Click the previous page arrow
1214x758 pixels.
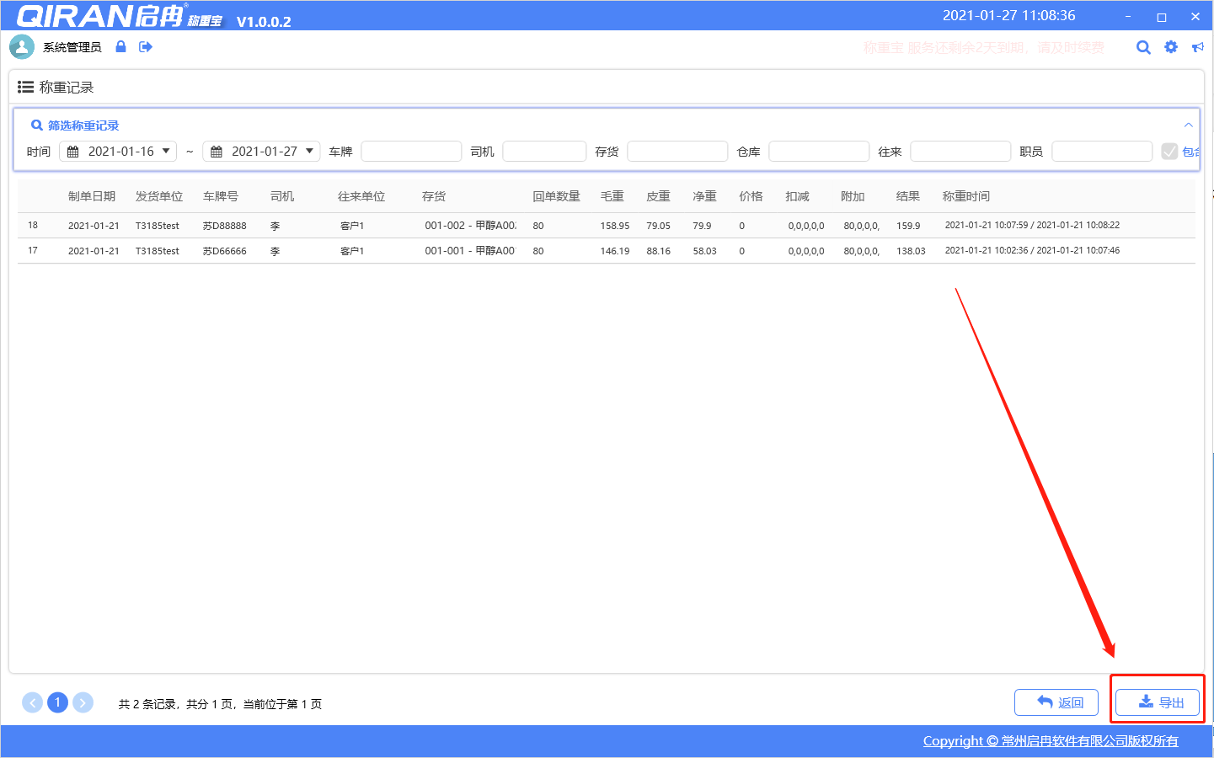pyautogui.click(x=32, y=702)
